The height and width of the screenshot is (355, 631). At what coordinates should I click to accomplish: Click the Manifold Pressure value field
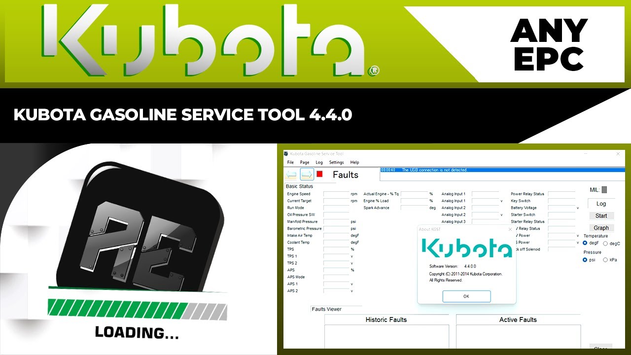click(336, 222)
